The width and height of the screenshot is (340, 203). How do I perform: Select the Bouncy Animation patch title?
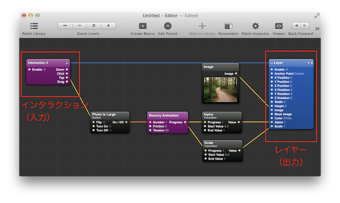coord(164,115)
